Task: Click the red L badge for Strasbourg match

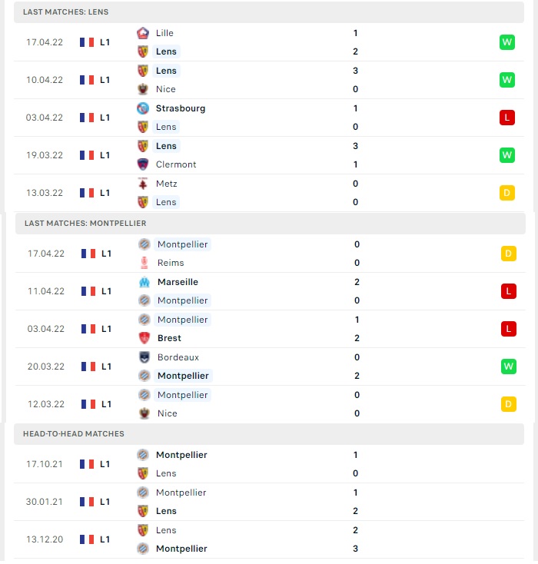Action: (x=507, y=118)
